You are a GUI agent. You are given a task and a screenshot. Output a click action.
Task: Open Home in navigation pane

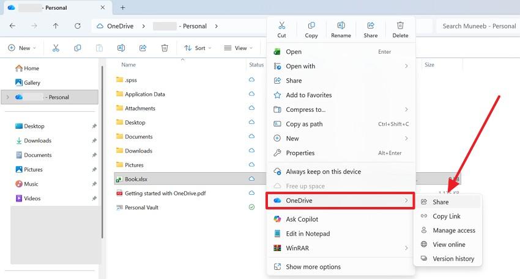[27, 68]
